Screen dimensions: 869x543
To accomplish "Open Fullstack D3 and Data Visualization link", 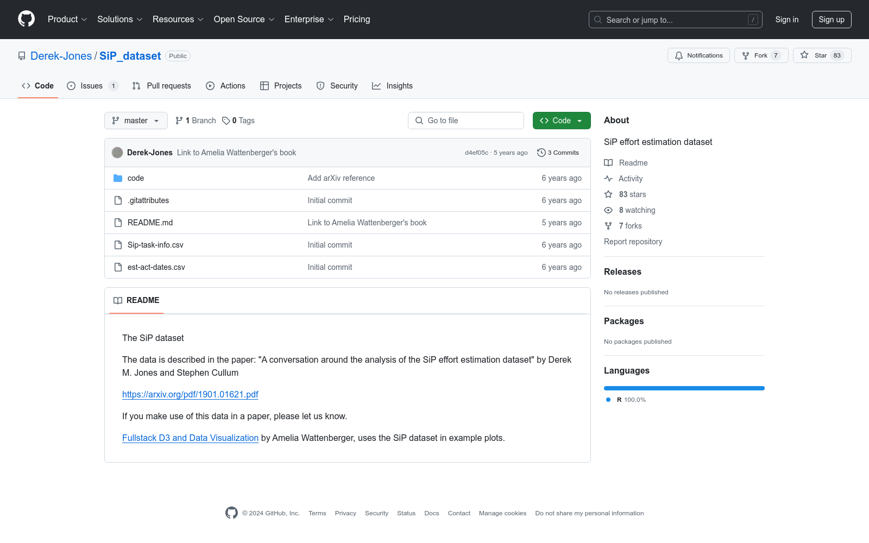I will coord(190,438).
